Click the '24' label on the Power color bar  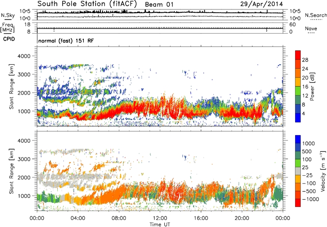pyautogui.click(x=305, y=69)
